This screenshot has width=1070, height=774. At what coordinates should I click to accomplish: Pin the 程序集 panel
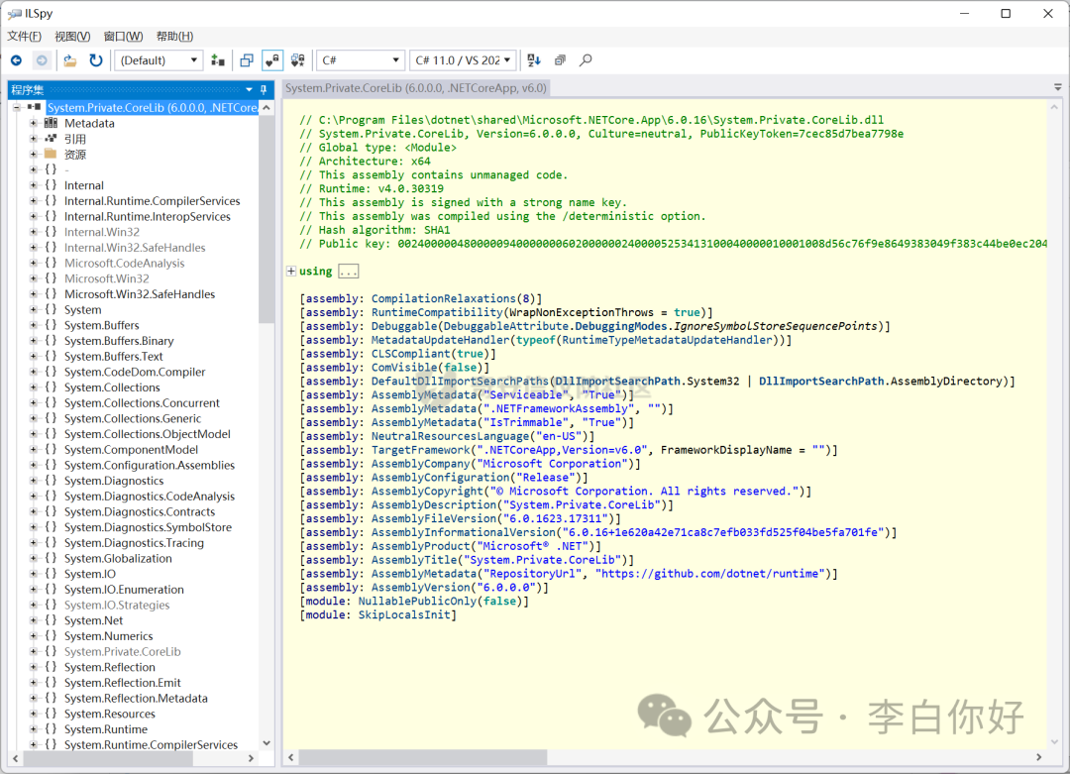click(x=265, y=89)
